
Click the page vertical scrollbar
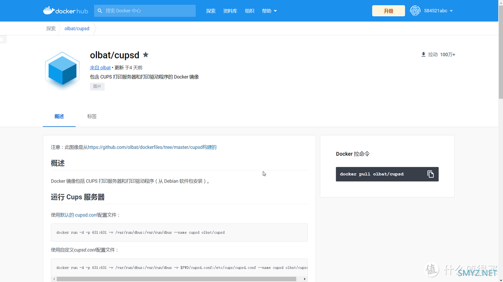(500, 51)
